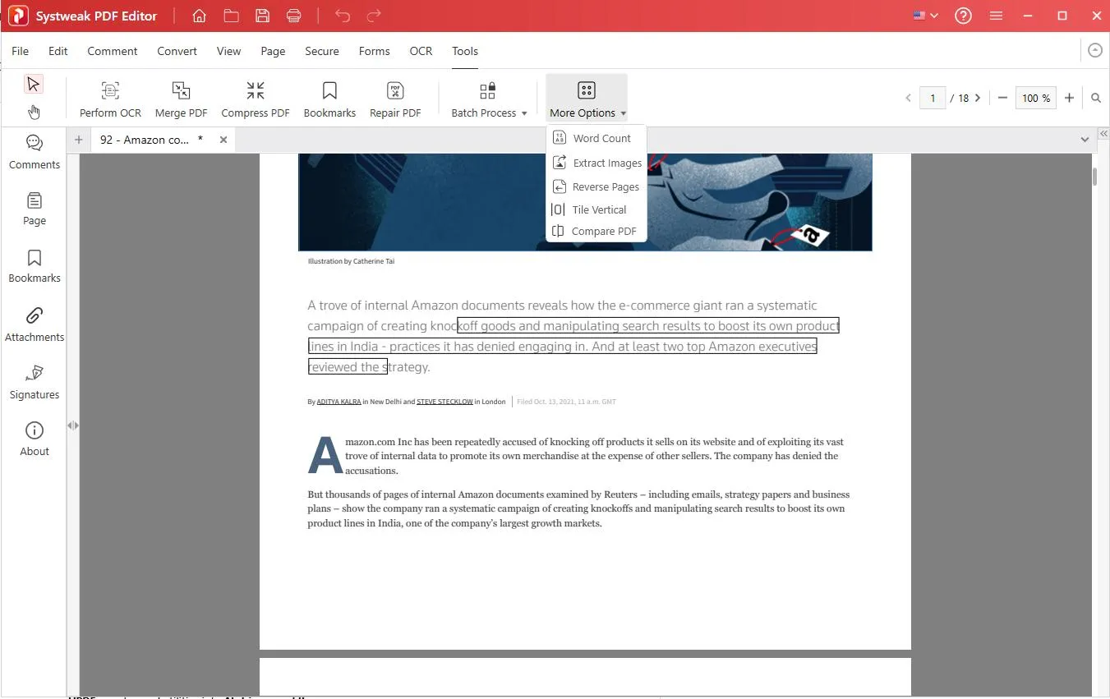This screenshot has width=1110, height=699.
Task: Toggle the More Options dropdown
Action: pyautogui.click(x=587, y=99)
